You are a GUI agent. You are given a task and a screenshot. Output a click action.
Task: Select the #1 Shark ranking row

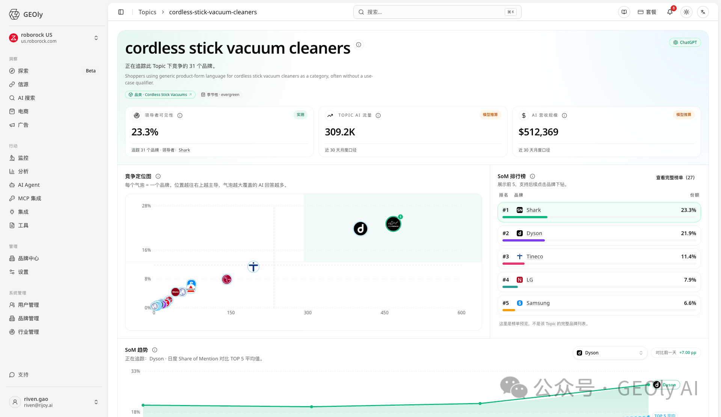point(599,212)
